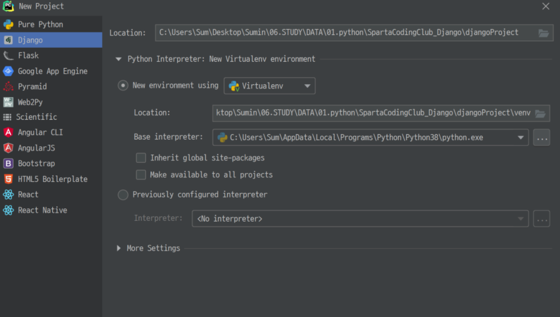The width and height of the screenshot is (560, 317).
Task: Select the Web2Py project type
Action: tap(51, 102)
